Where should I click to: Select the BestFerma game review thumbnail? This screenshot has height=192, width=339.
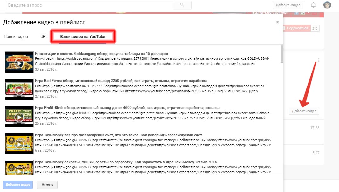click(x=19, y=89)
